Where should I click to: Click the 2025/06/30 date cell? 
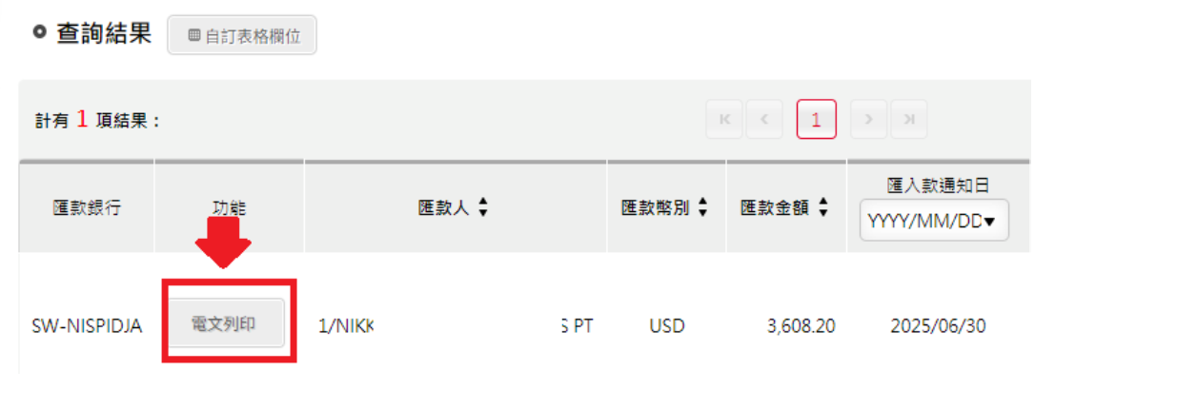click(x=938, y=327)
